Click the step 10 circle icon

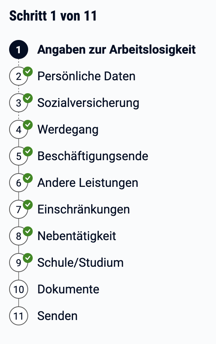point(19,289)
